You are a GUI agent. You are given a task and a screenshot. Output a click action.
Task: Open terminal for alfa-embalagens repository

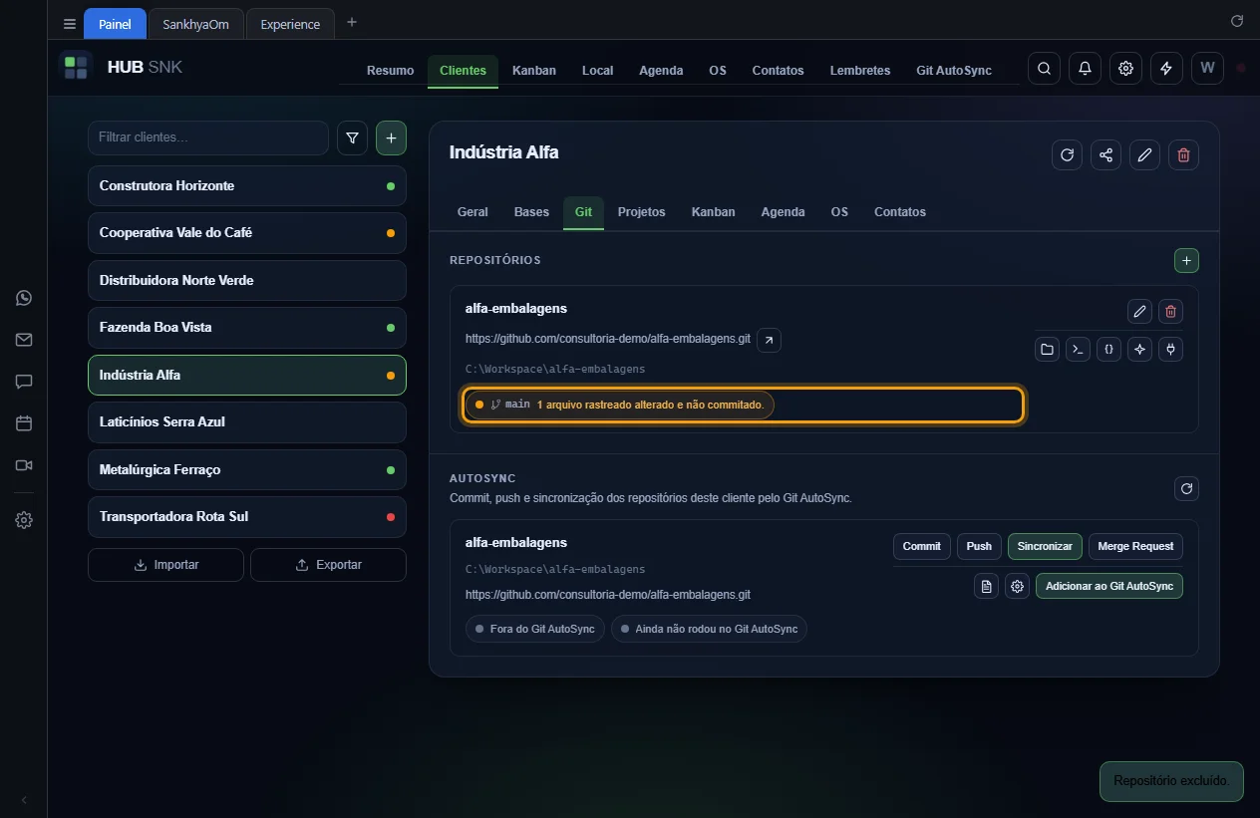tap(1078, 350)
